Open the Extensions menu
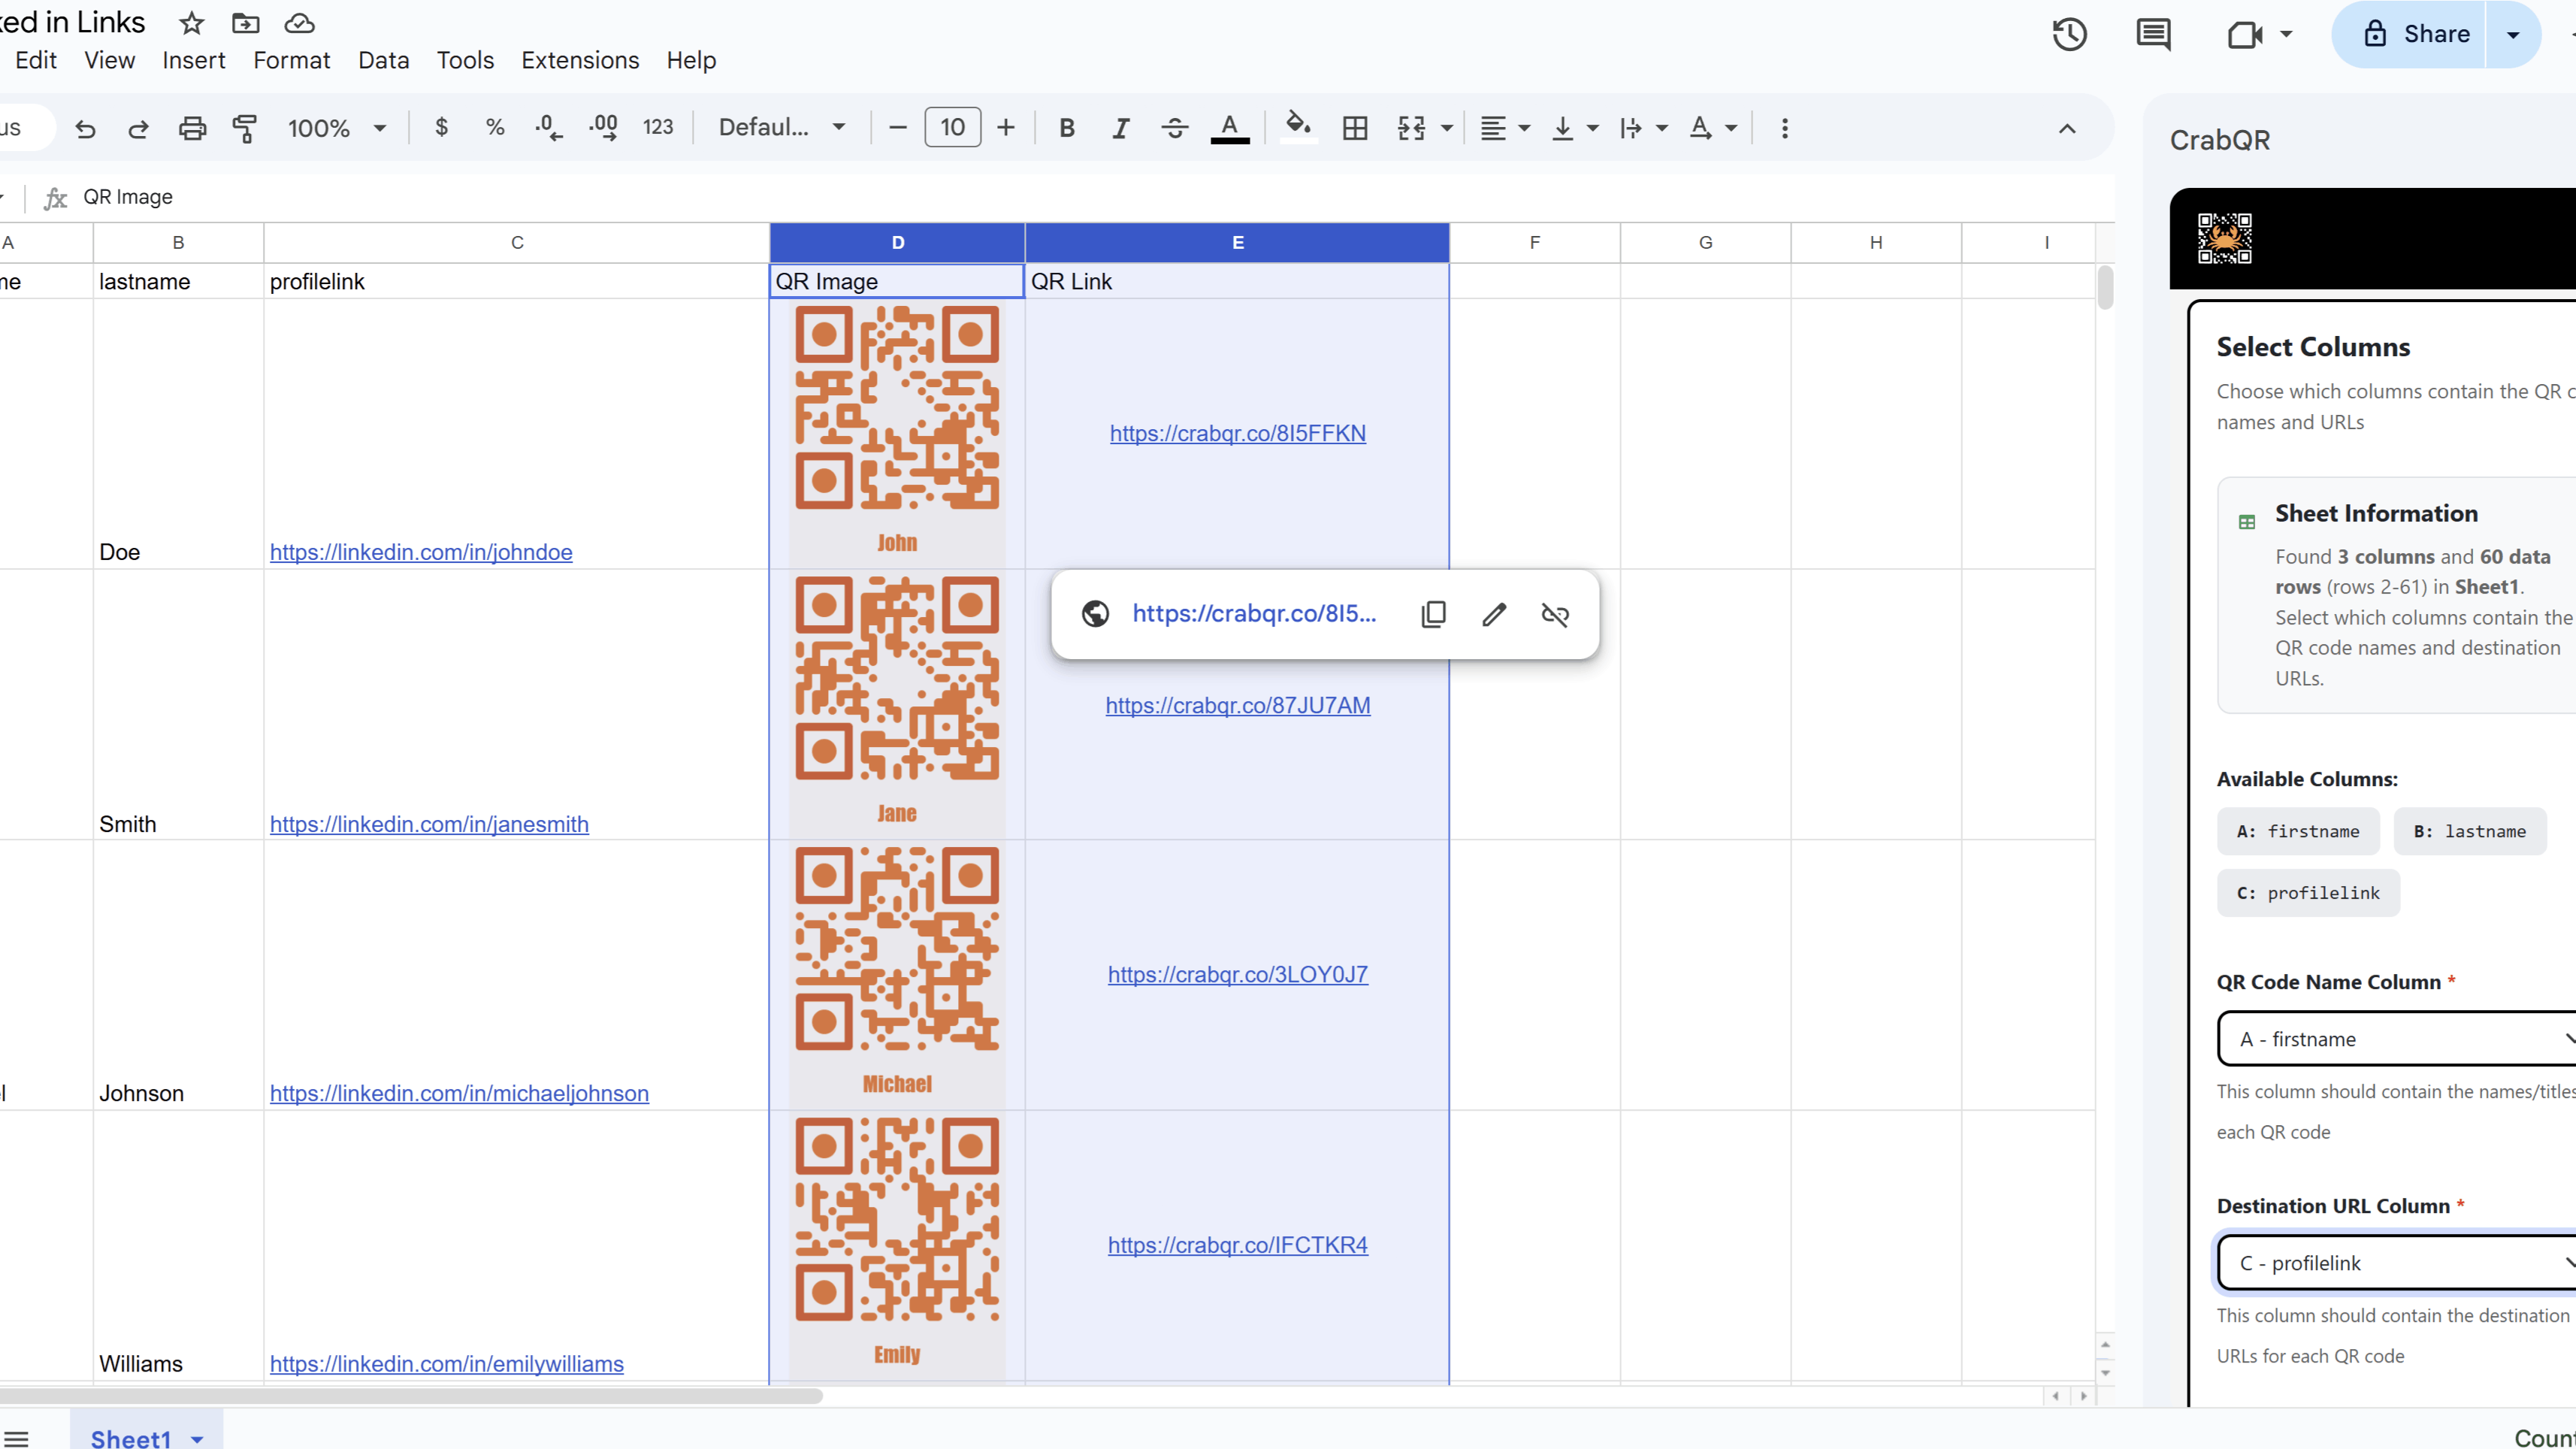Image resolution: width=2576 pixels, height=1449 pixels. point(579,60)
